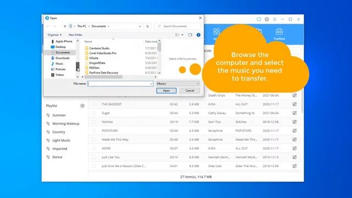The height and width of the screenshot is (198, 352).
Task: Open the Imported playlist
Action: tap(60, 148)
